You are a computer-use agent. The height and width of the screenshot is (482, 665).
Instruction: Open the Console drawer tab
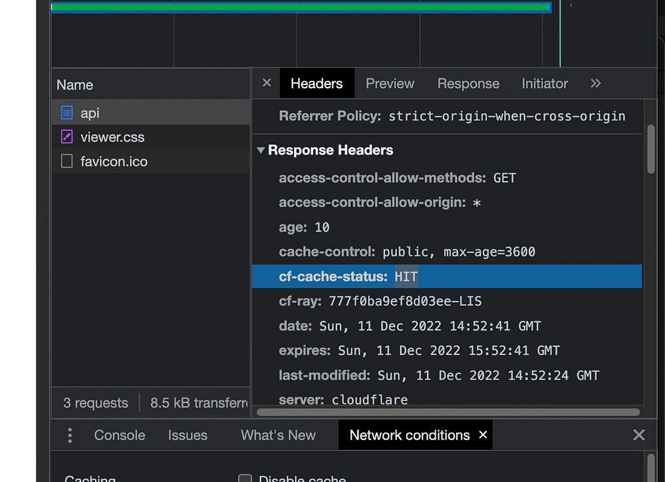pos(120,435)
